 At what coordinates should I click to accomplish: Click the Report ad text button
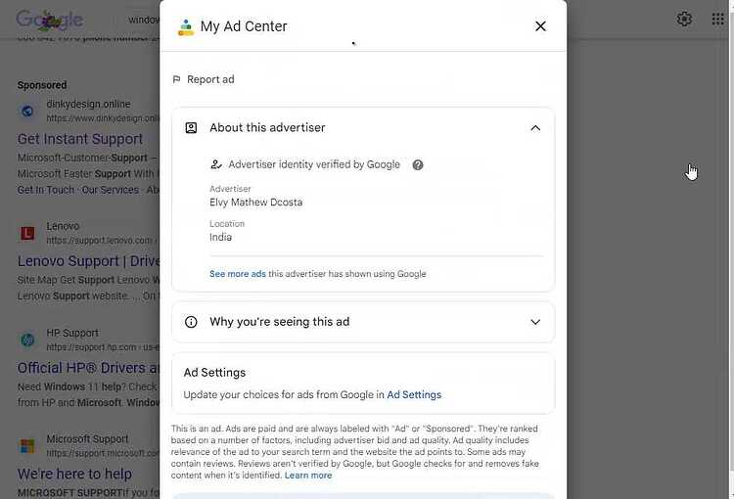[210, 79]
